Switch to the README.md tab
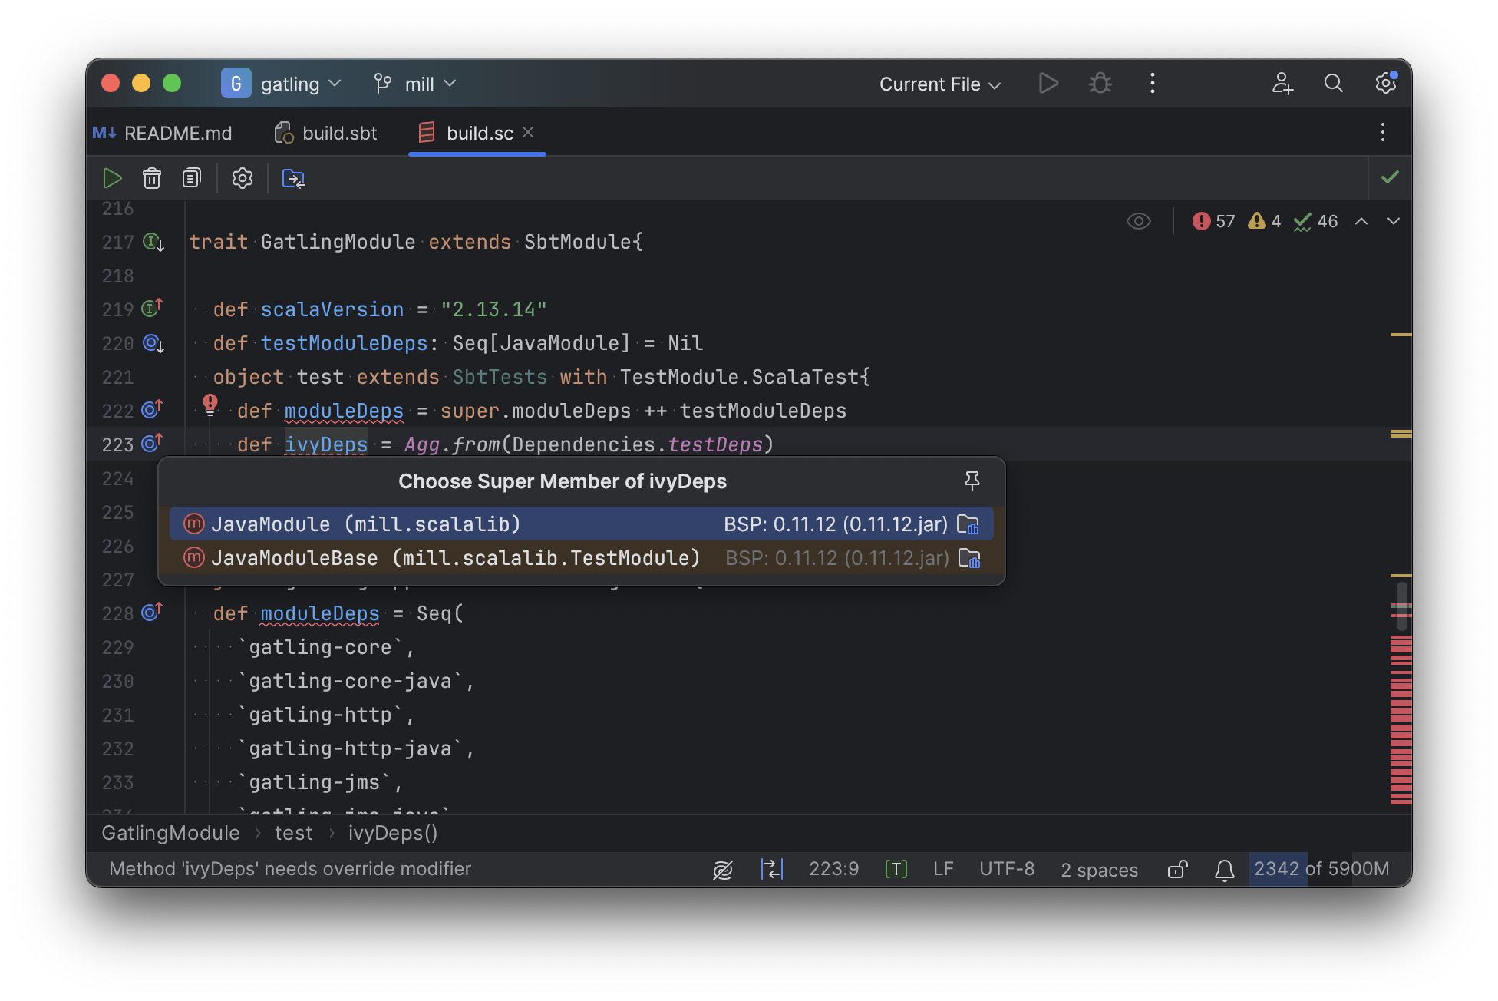 point(178,133)
